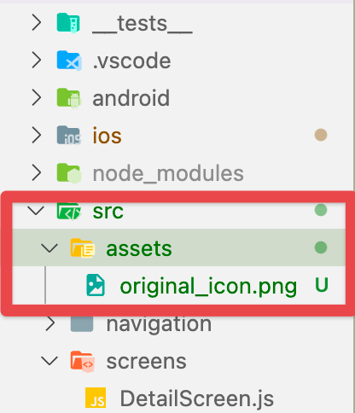Click the __tests__ folder icon

pos(68,23)
